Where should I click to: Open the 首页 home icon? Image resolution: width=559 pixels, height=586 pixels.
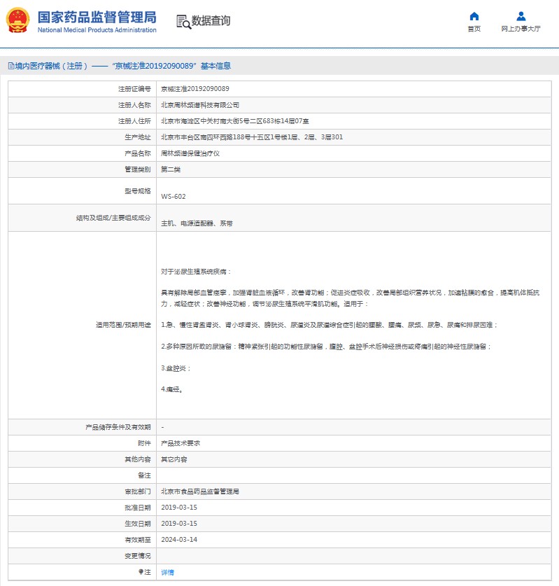[x=474, y=16]
